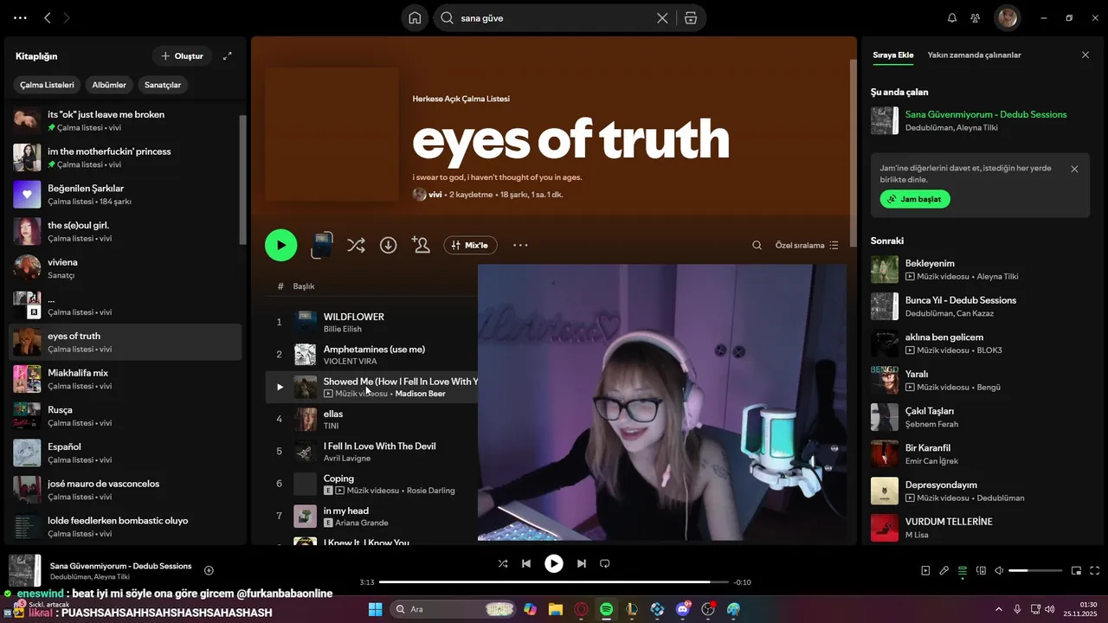Open the viviena artist in library
1108x623 pixels.
126,268
